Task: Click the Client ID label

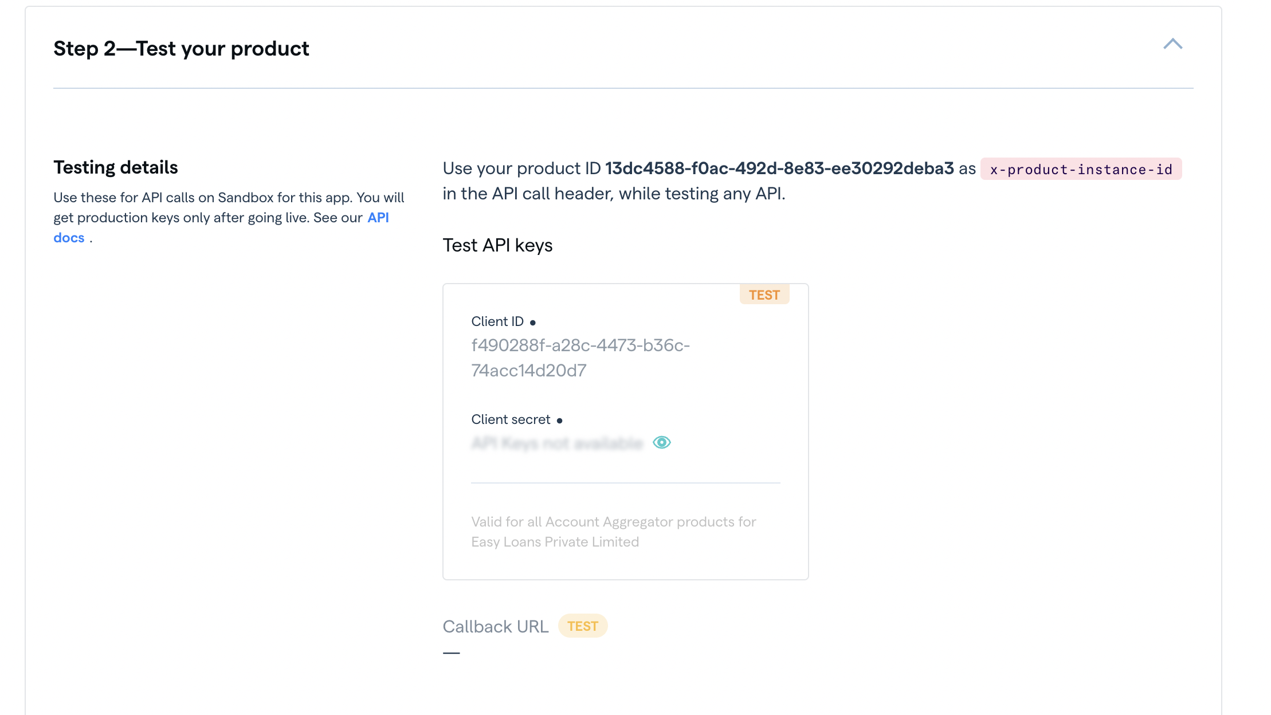Action: tap(497, 321)
